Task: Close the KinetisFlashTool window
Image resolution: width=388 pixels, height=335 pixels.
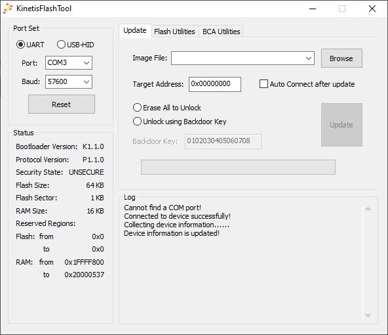Action: tap(372, 9)
